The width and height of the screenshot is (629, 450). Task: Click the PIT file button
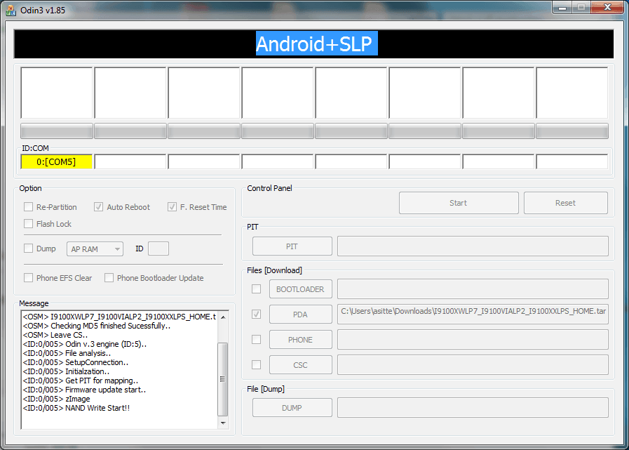[x=292, y=246]
